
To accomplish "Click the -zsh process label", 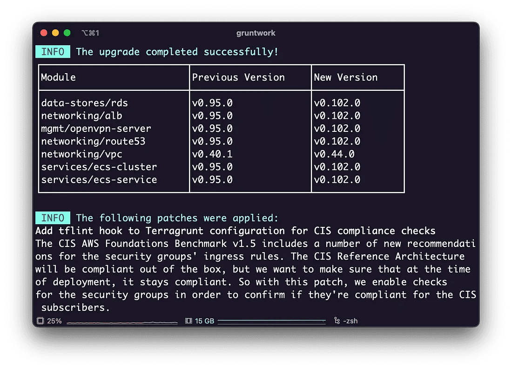I will 350,321.
